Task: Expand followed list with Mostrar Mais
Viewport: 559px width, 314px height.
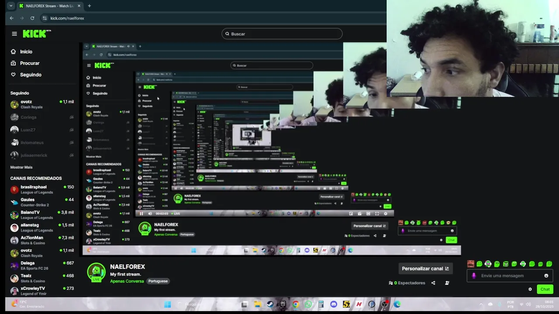Action: 21,167
